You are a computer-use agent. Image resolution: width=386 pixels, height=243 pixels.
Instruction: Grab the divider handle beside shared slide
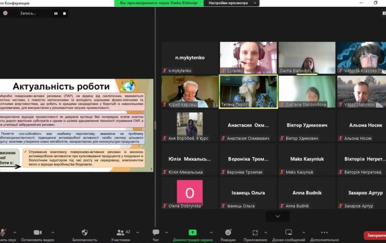click(155, 125)
